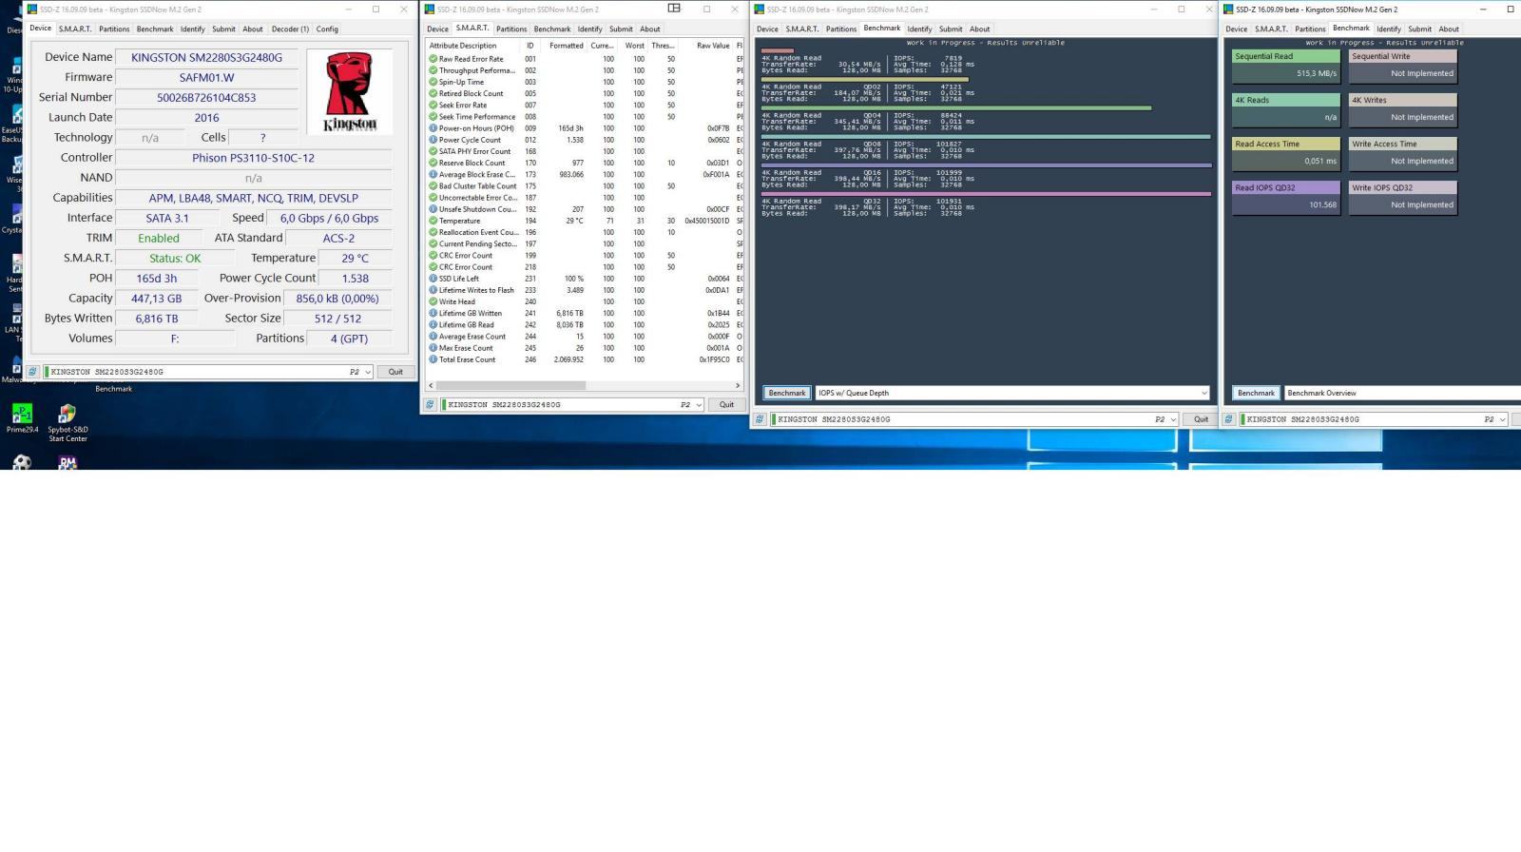Click the left scroll arrow of the S.M.A.R.T. list
The width and height of the screenshot is (1521, 852).
(431, 385)
